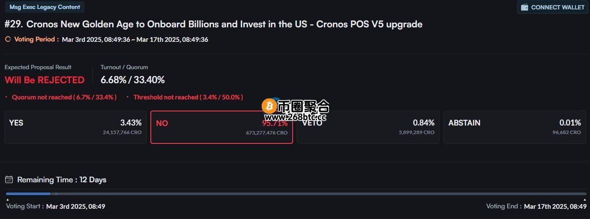The height and width of the screenshot is (219, 590).
Task: Select the ABSTAIN vote option card
Action: click(x=515, y=127)
